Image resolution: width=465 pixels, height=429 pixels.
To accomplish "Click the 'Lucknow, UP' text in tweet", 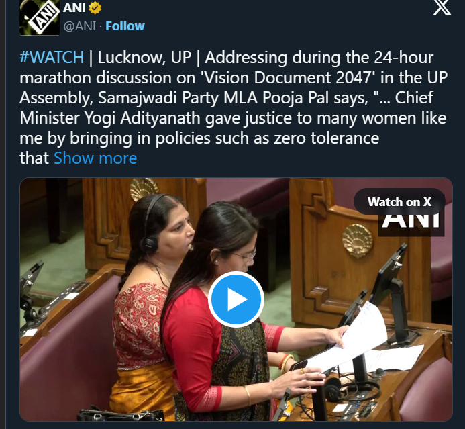I will (x=144, y=58).
